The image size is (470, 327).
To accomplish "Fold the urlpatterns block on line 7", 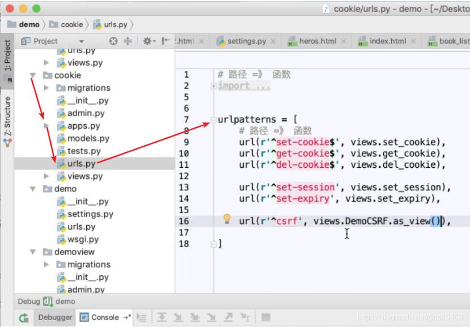I will [x=213, y=120].
